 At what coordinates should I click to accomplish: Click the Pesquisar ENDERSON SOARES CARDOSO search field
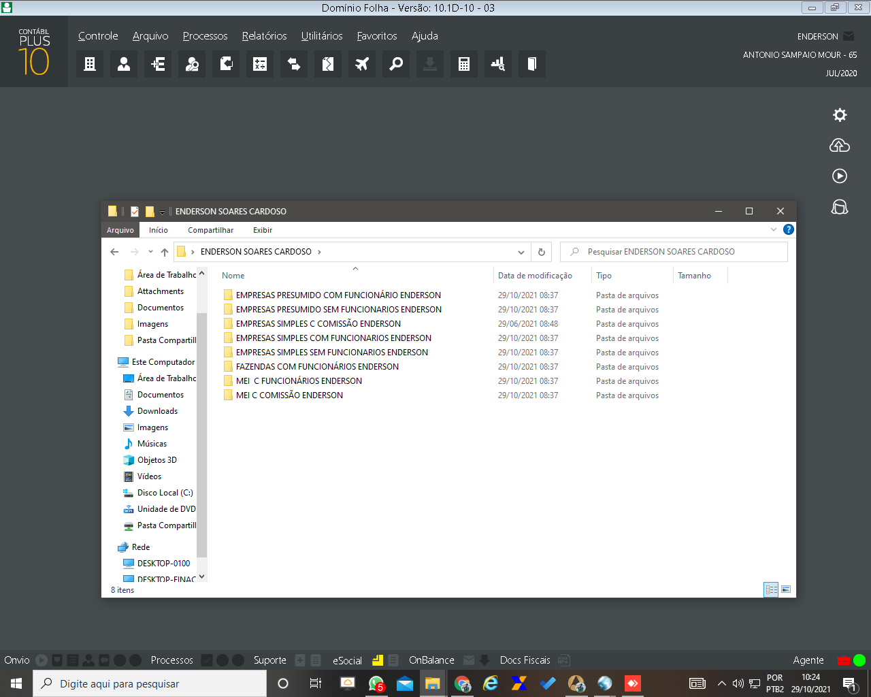tap(674, 252)
